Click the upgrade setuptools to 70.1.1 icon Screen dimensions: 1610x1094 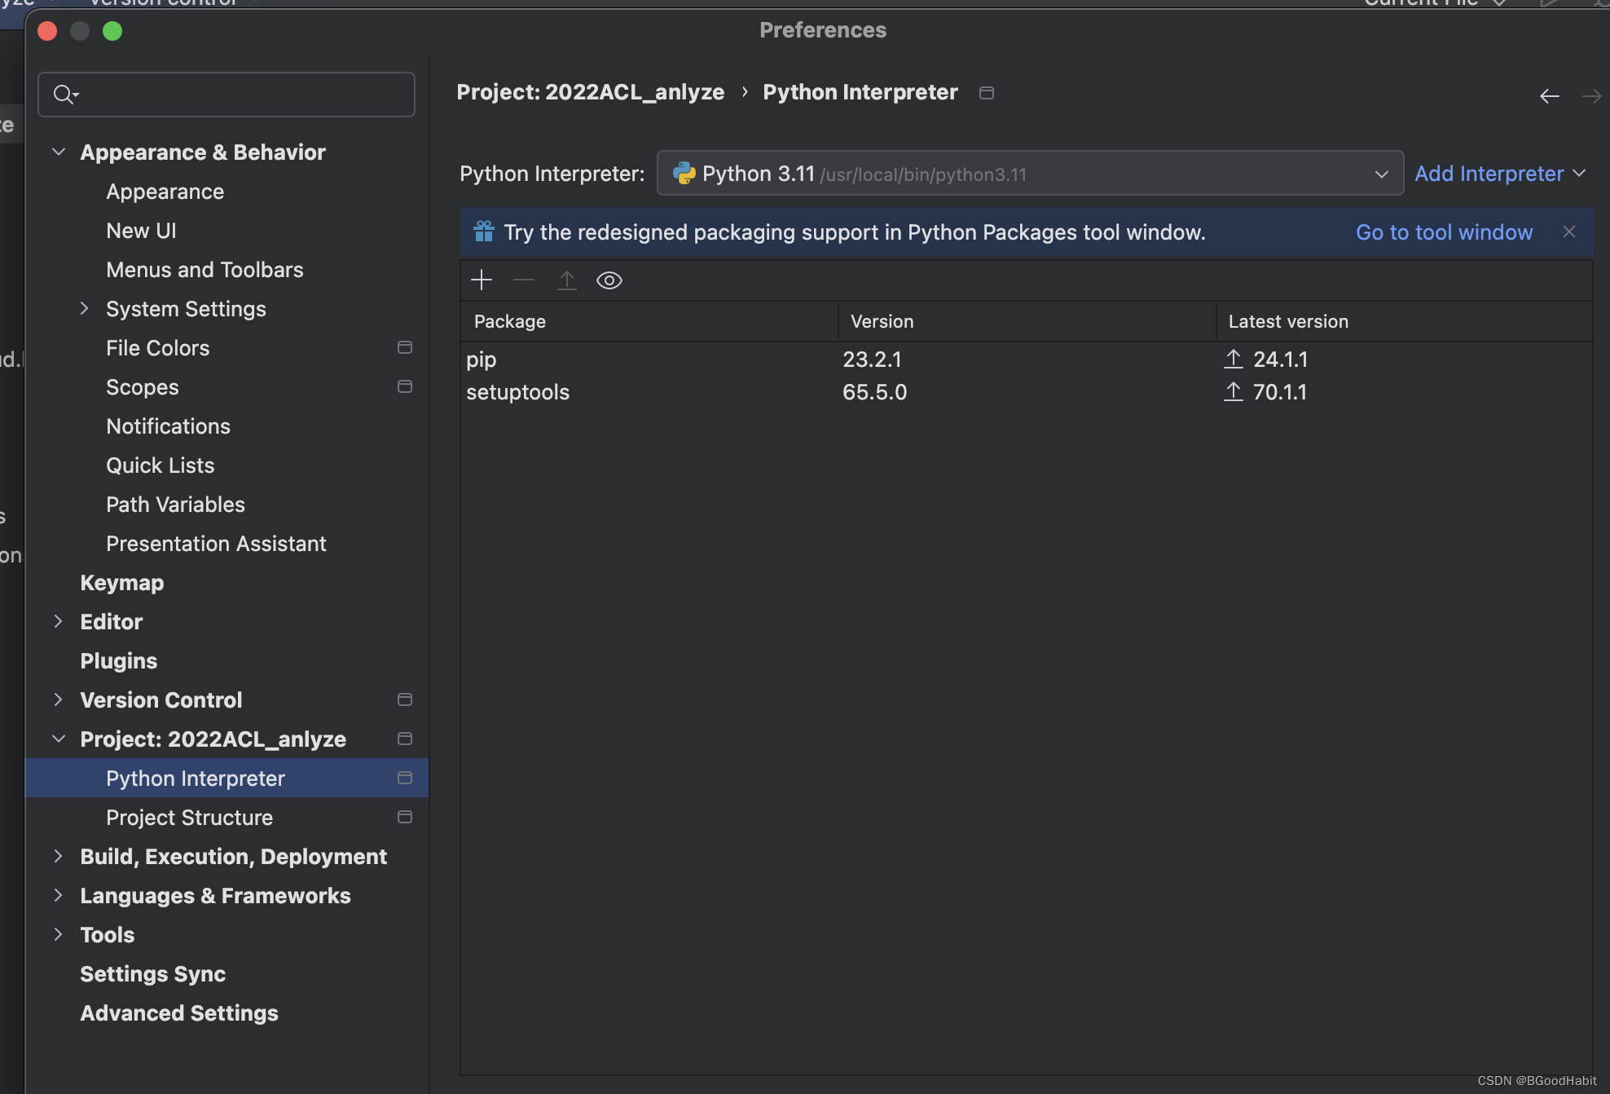[1232, 390]
